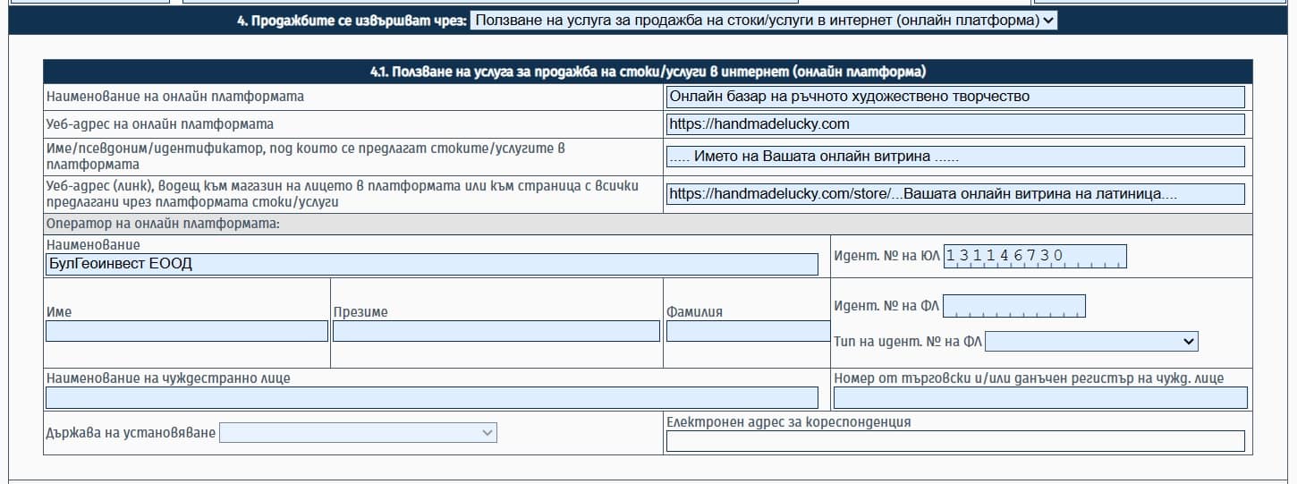Click the '4. Продажбите се извършват чрез' label
The image size is (1297, 484).
pos(352,21)
